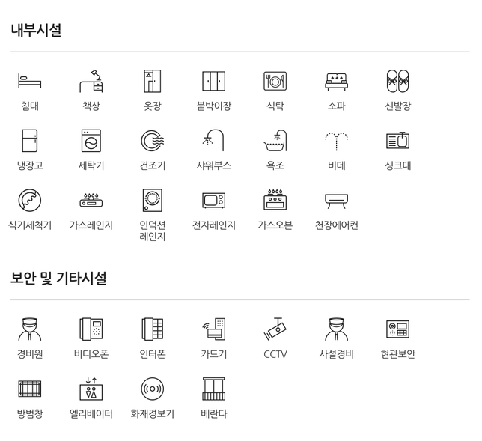Choose the 세탁기 washing machine icon

pos(91,141)
